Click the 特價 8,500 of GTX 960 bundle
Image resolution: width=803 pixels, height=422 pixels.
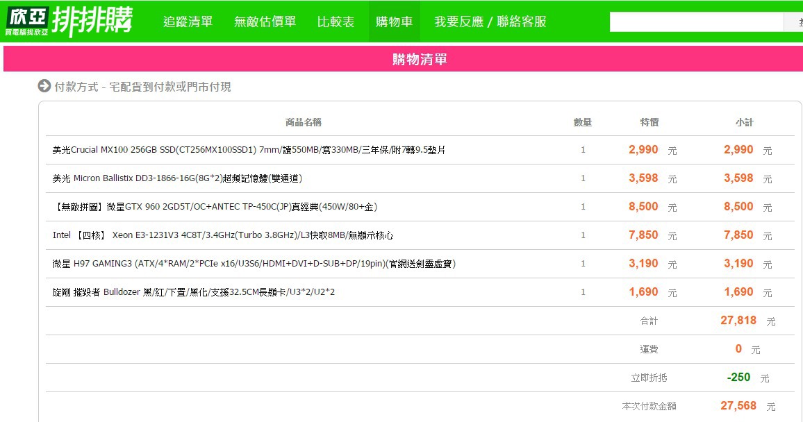tap(643, 207)
